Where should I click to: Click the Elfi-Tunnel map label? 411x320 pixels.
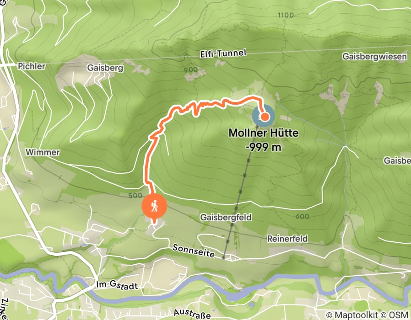[x=223, y=53]
